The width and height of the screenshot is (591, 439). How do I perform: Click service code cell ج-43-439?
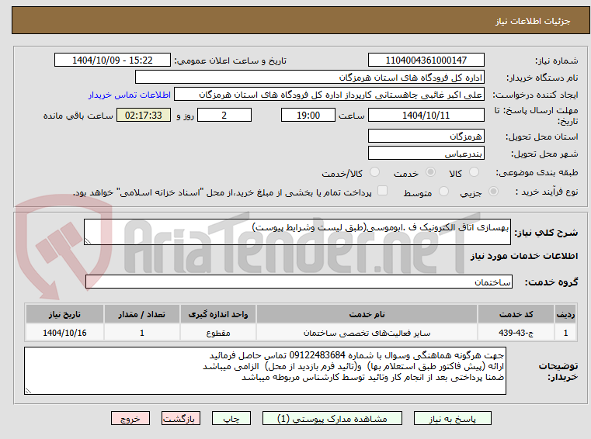pos(516,333)
